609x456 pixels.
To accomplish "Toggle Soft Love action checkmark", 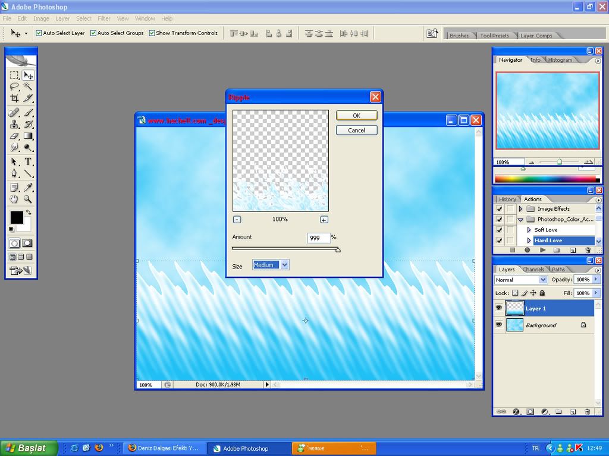I will (500, 230).
